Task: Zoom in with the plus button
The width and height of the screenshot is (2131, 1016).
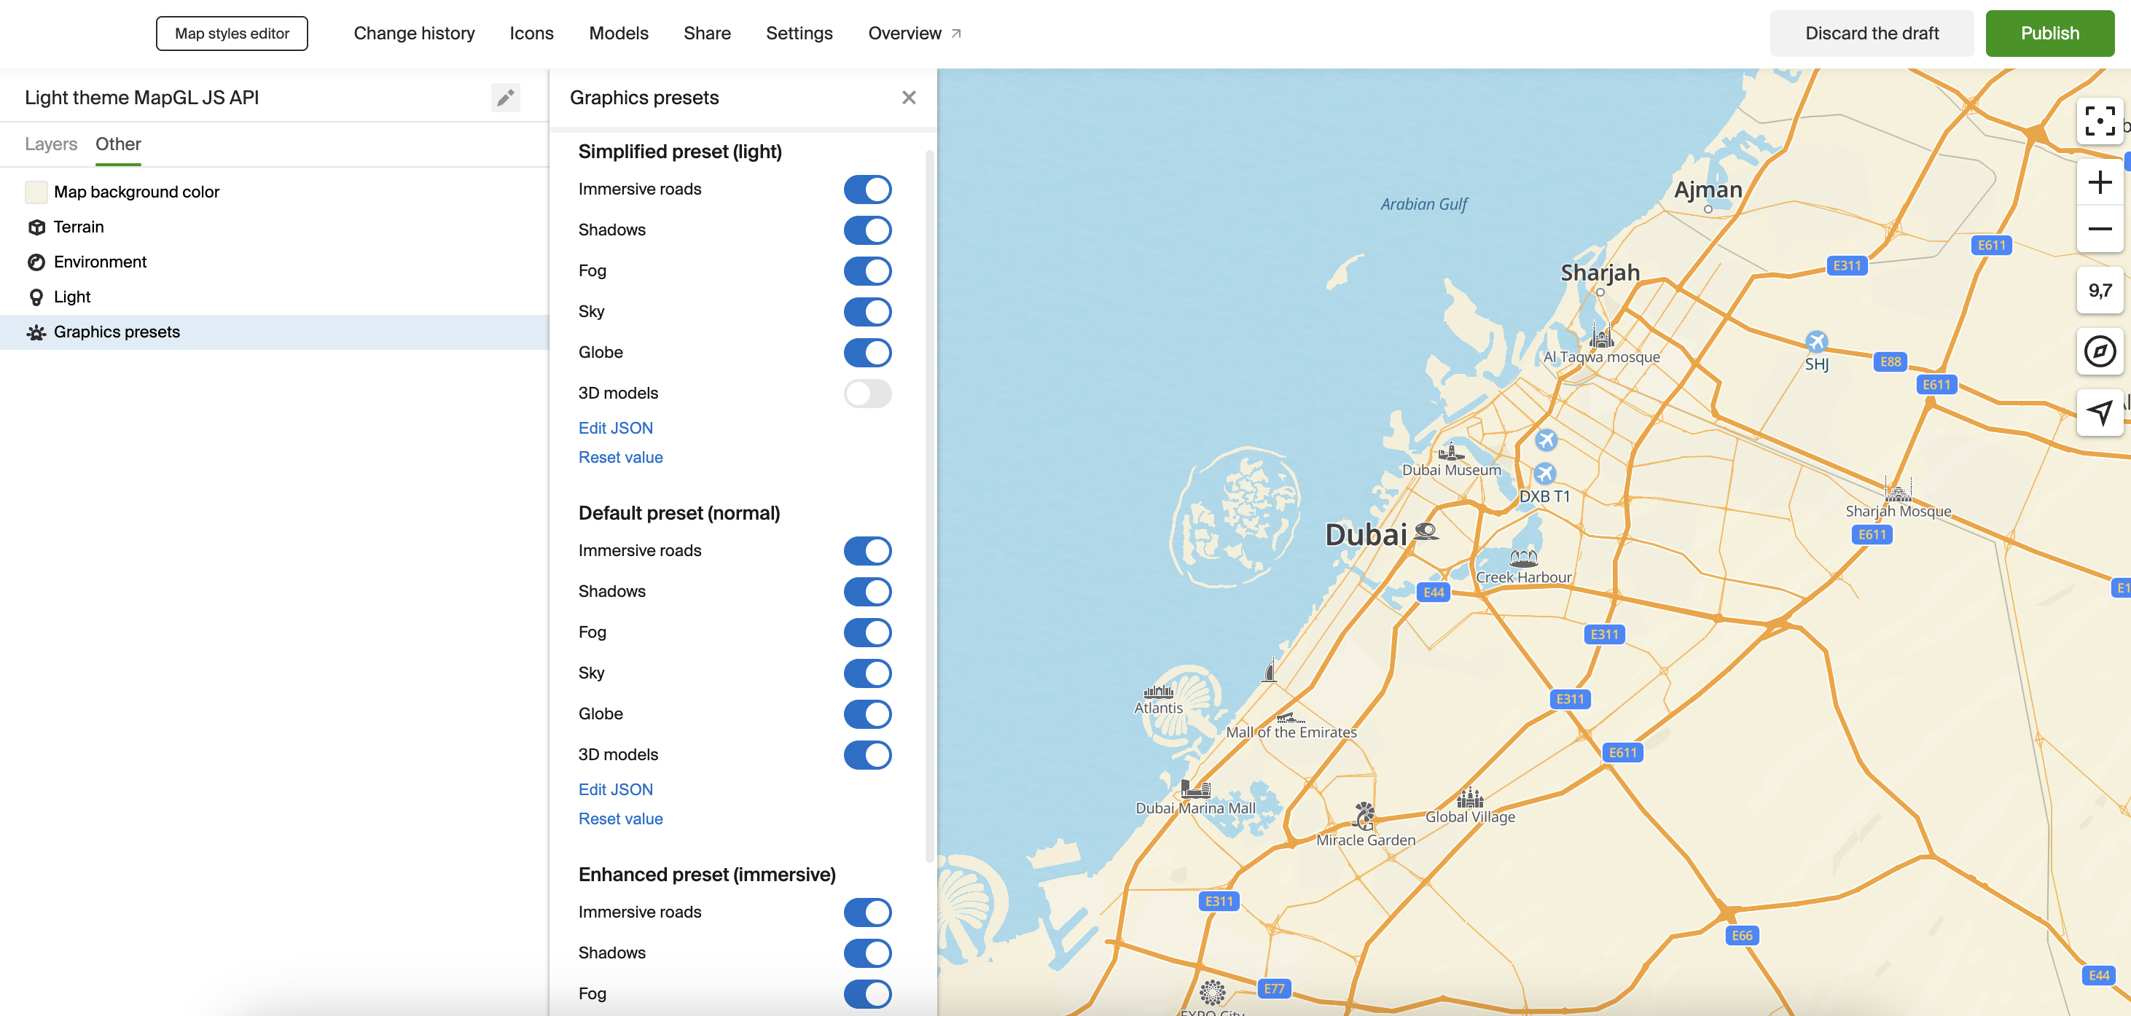Action: coord(2099,182)
